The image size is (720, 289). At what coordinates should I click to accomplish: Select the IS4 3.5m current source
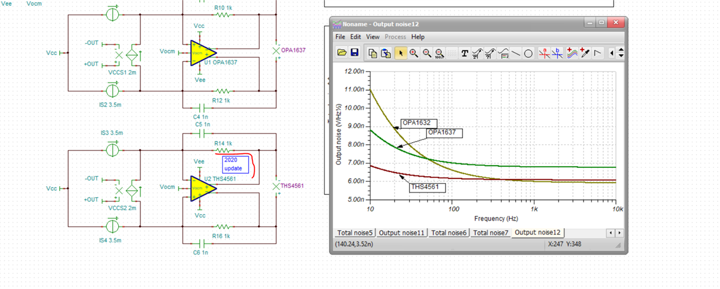(112, 226)
